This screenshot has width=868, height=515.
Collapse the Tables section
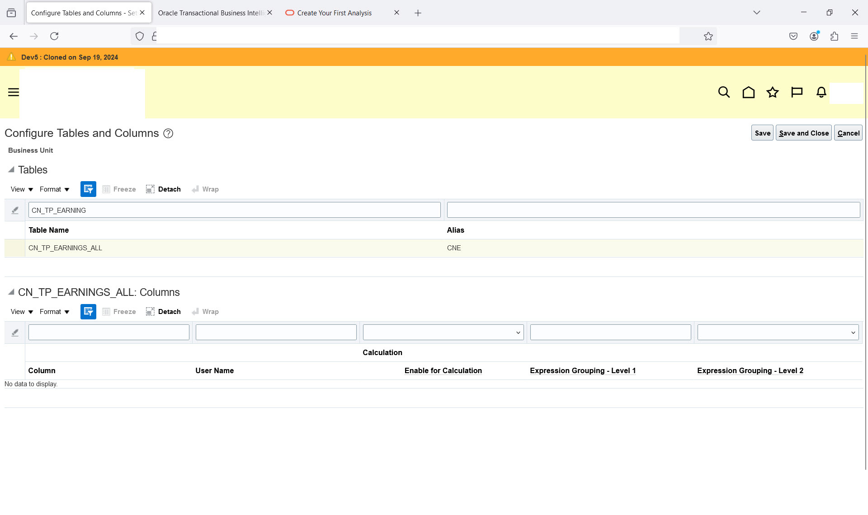click(x=11, y=169)
